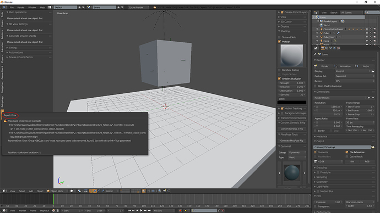Open the Render menu
This screenshot has height=213, width=380.
pyautogui.click(x=21, y=8)
